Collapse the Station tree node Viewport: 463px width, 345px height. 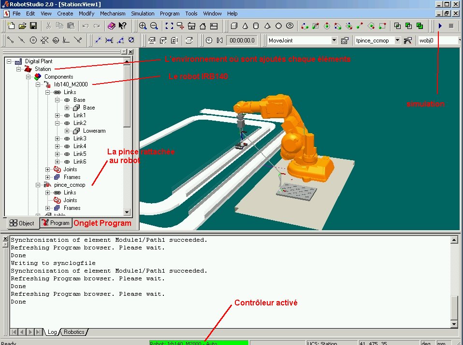tap(18, 69)
